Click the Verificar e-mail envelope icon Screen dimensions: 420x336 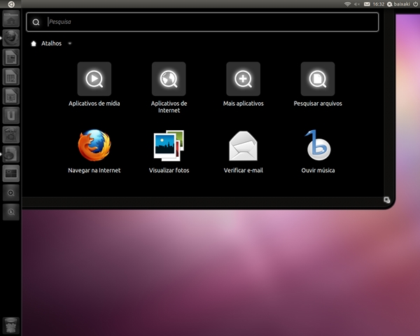(x=243, y=146)
